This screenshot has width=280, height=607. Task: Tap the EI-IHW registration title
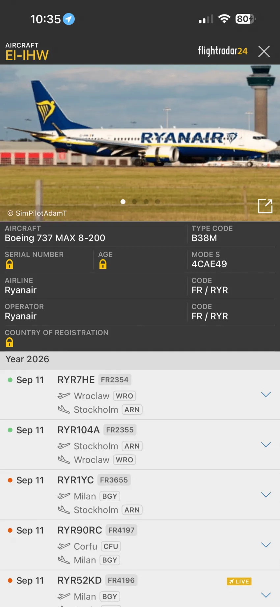tap(27, 55)
